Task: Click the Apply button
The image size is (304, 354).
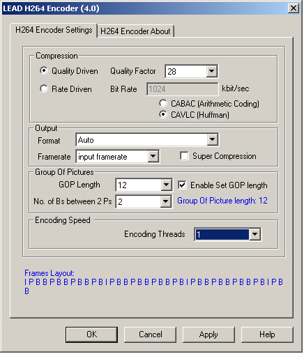Action: tap(208, 334)
